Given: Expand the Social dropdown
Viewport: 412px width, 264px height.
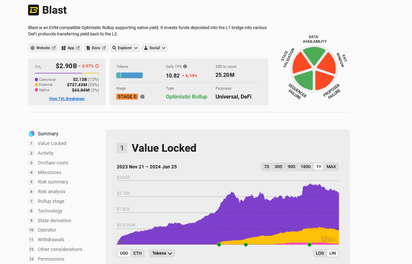Looking at the screenshot, I should click(154, 48).
